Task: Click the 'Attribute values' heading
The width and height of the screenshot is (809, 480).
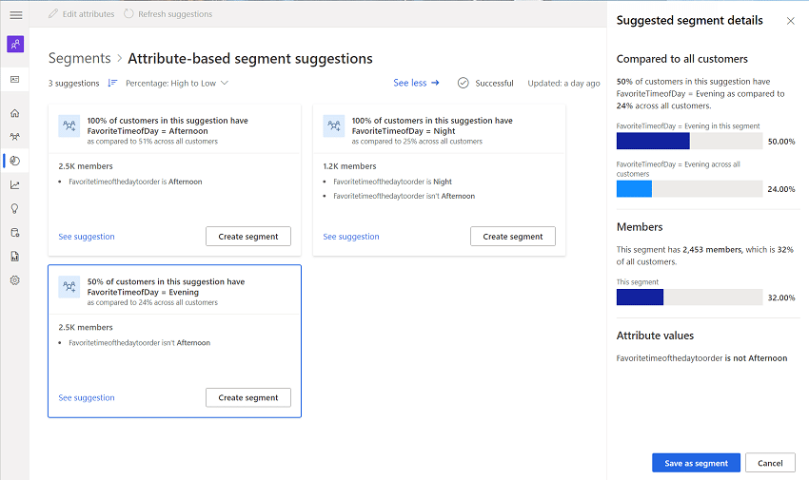Action: [655, 336]
